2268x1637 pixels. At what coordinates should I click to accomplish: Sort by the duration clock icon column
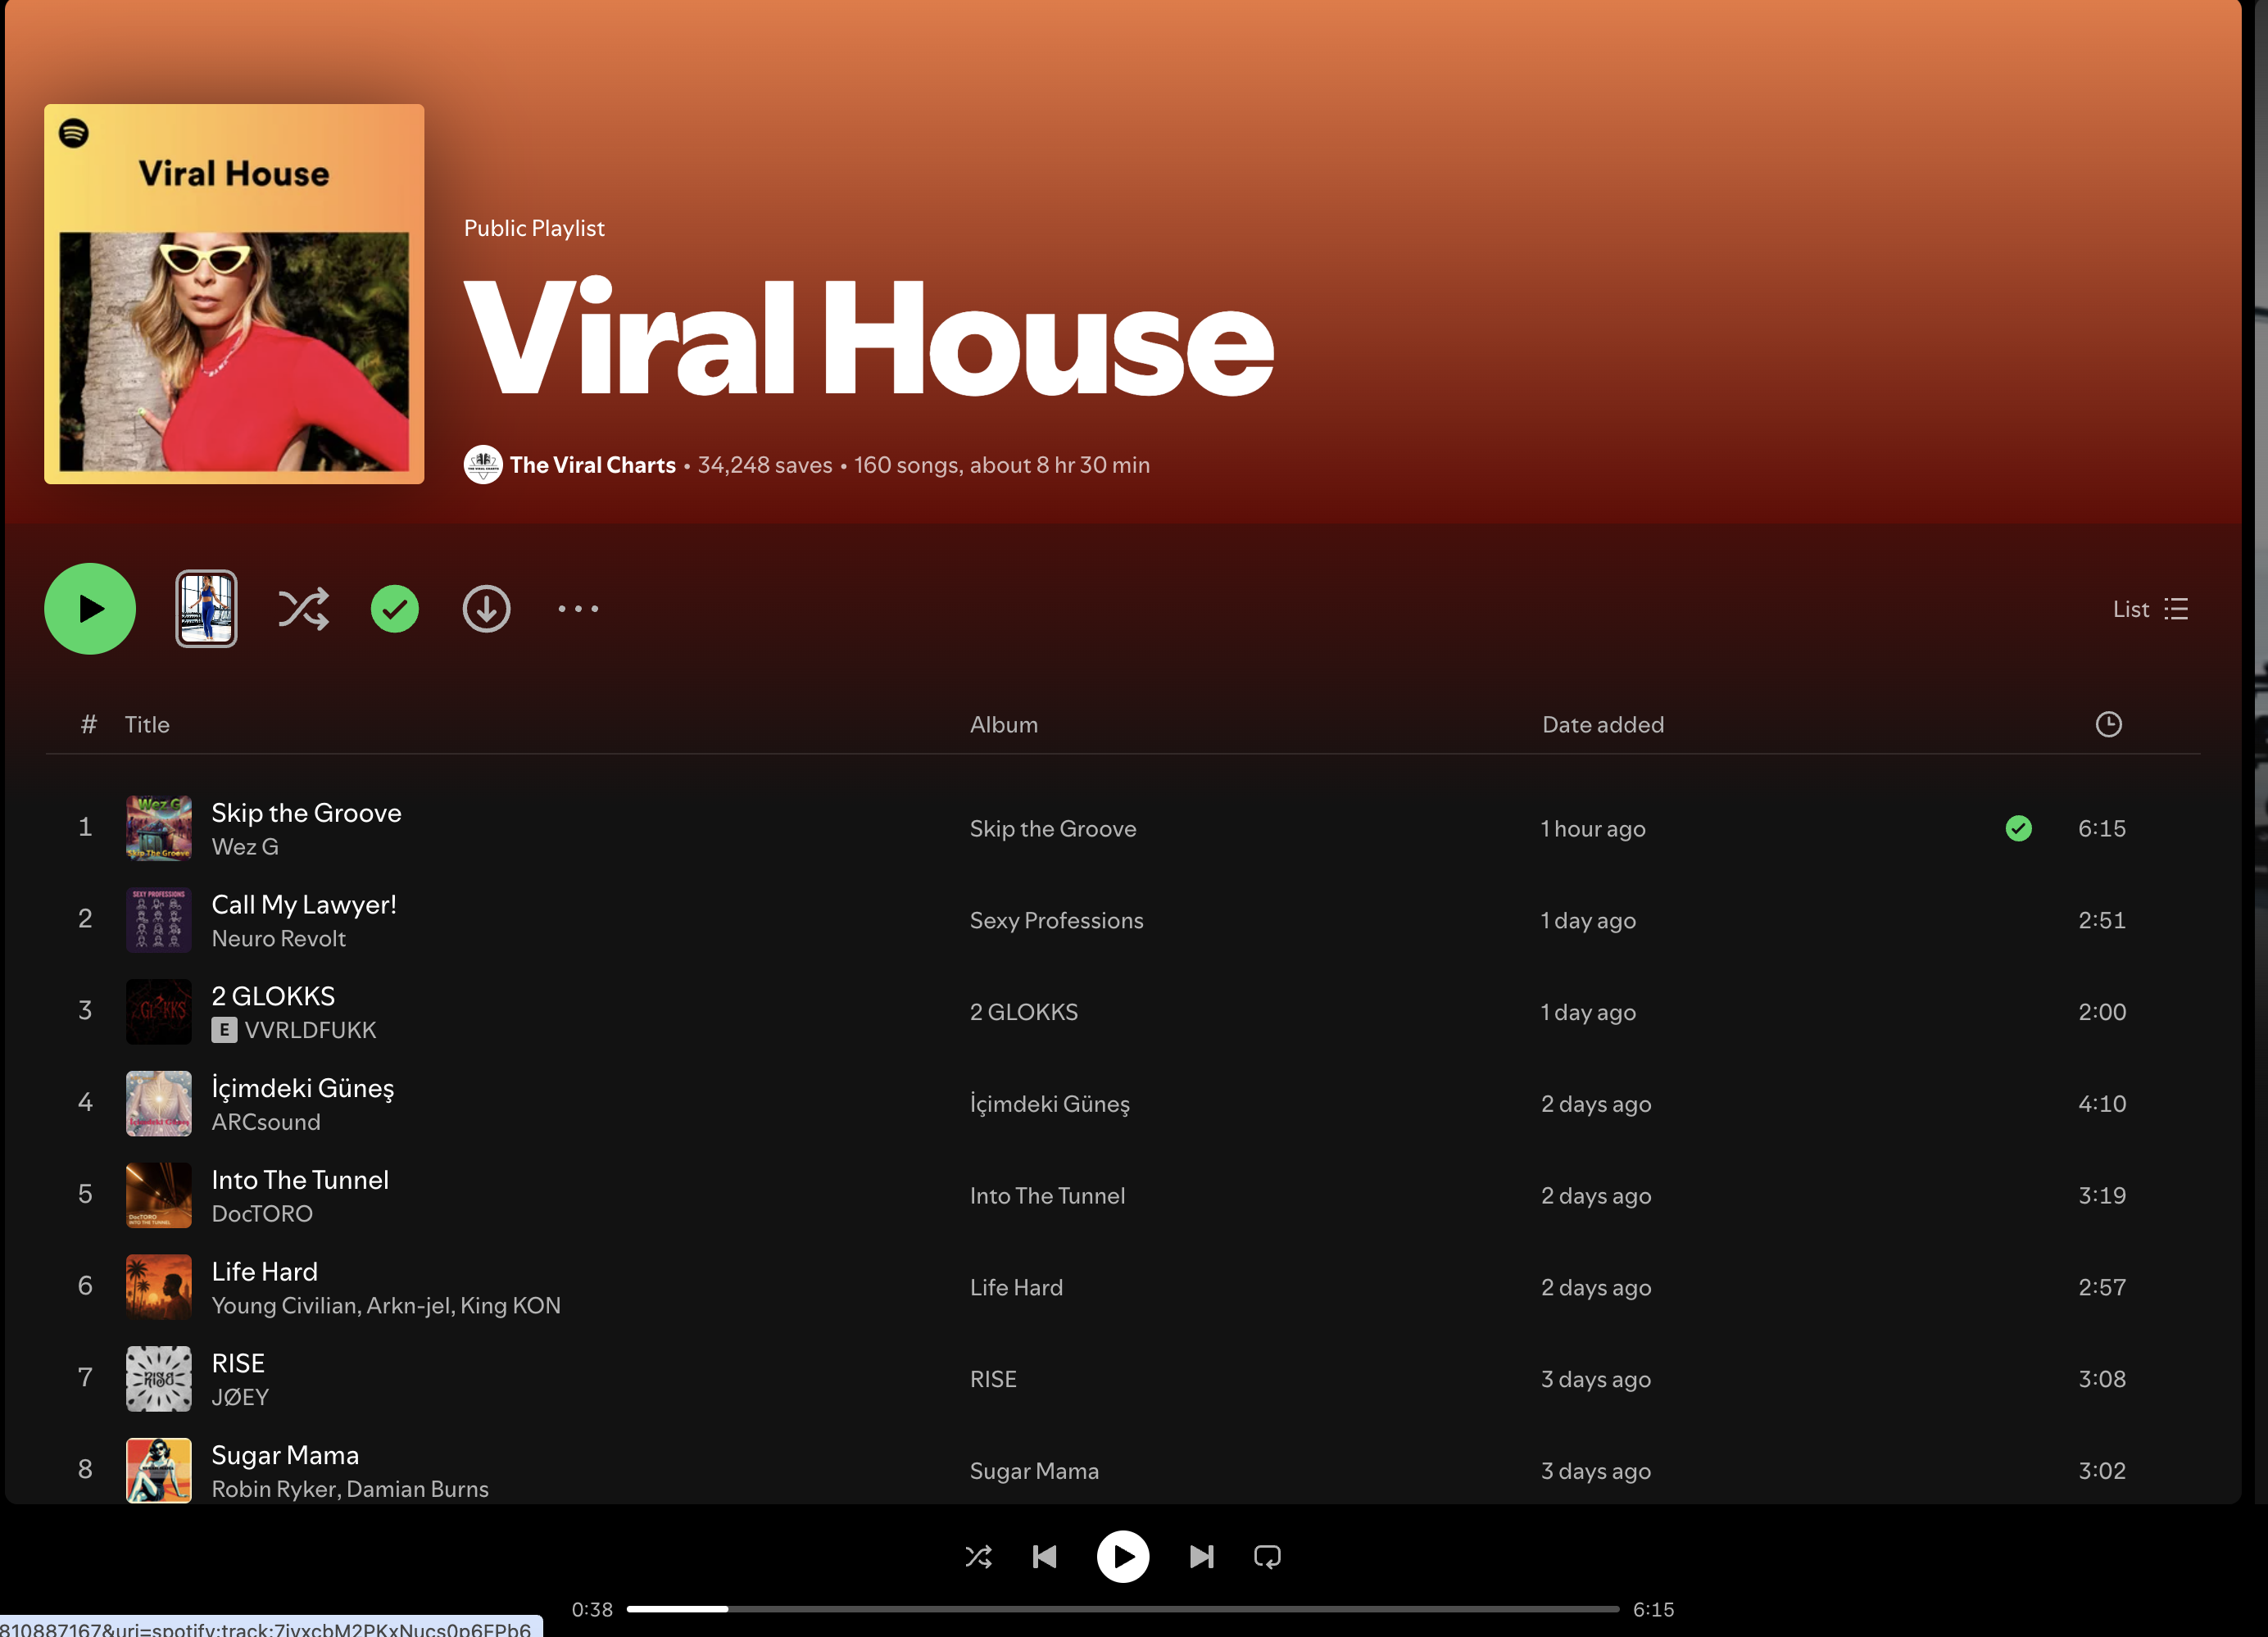click(x=2108, y=724)
